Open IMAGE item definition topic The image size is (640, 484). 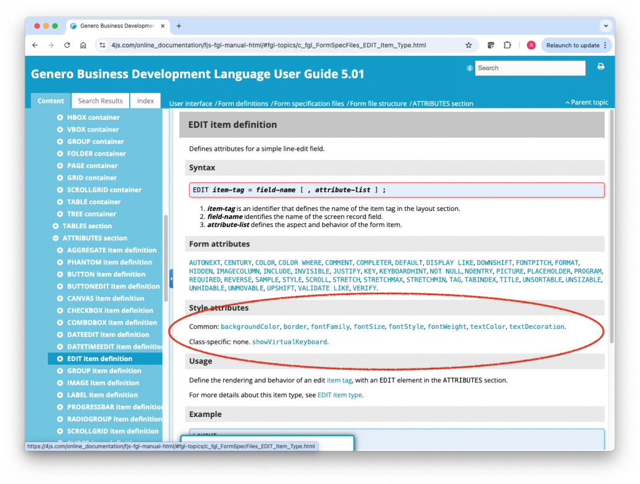coord(103,383)
